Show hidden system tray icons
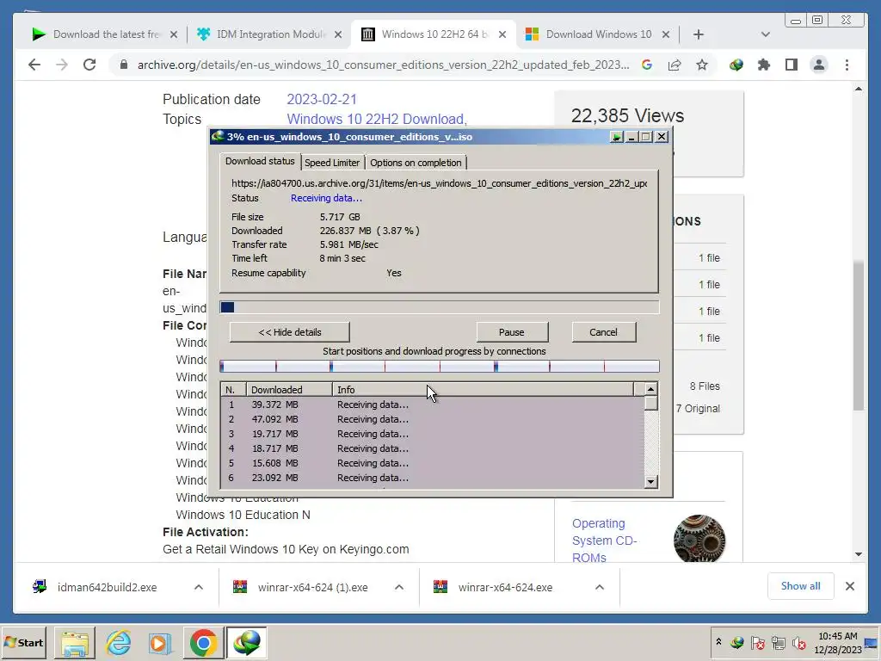The width and height of the screenshot is (881, 661). tap(718, 641)
